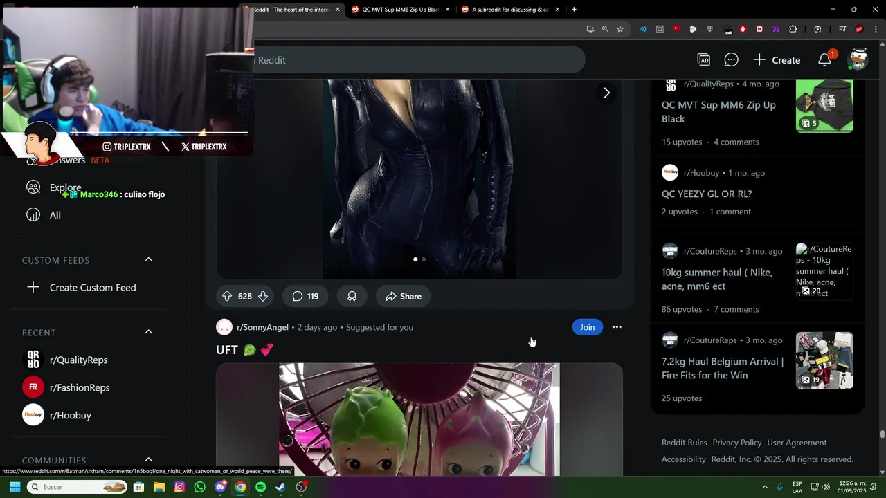Open the QC YEEZY GL OR RL? post
The height and width of the screenshot is (498, 886).
tap(707, 194)
